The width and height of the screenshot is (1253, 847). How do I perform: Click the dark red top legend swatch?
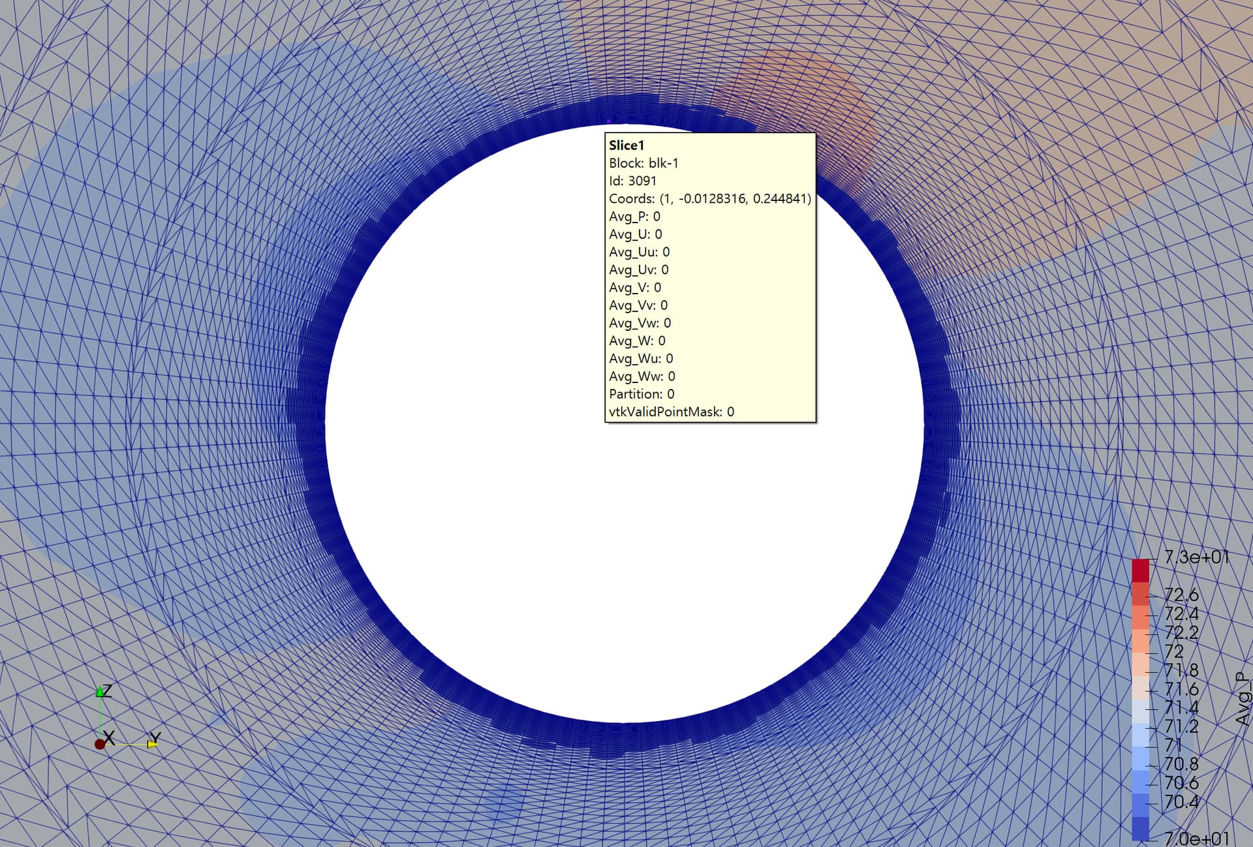(1140, 570)
